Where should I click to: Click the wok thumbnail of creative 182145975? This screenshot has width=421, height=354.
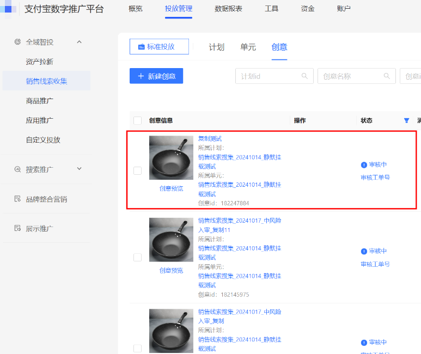(171, 240)
